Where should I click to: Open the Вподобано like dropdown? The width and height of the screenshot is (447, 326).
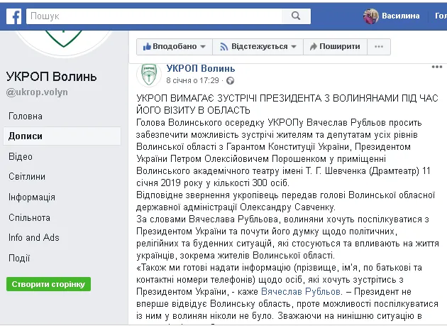175,47
